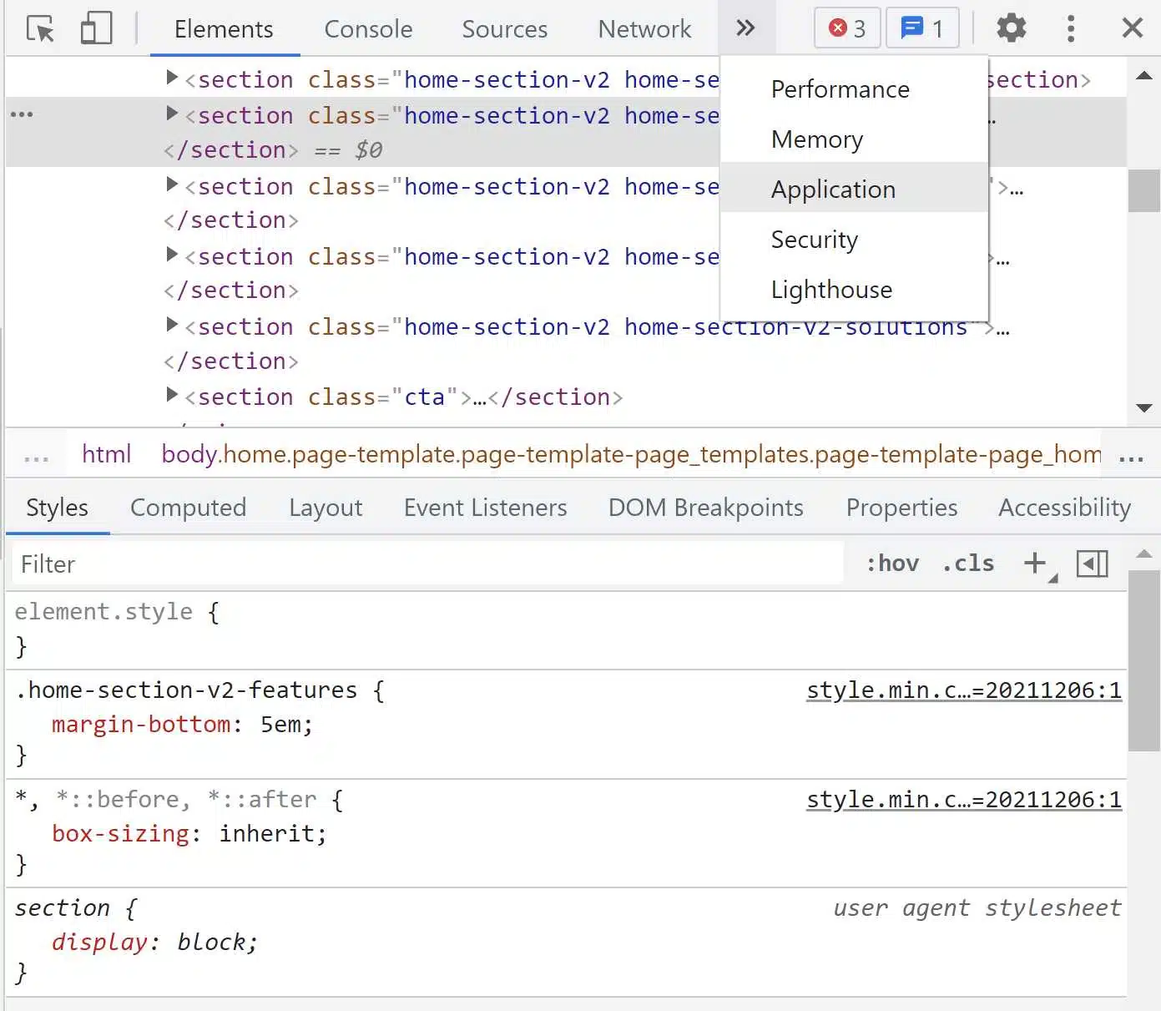This screenshot has width=1161, height=1011.
Task: Open more panels with the chevron menu
Action: [746, 28]
